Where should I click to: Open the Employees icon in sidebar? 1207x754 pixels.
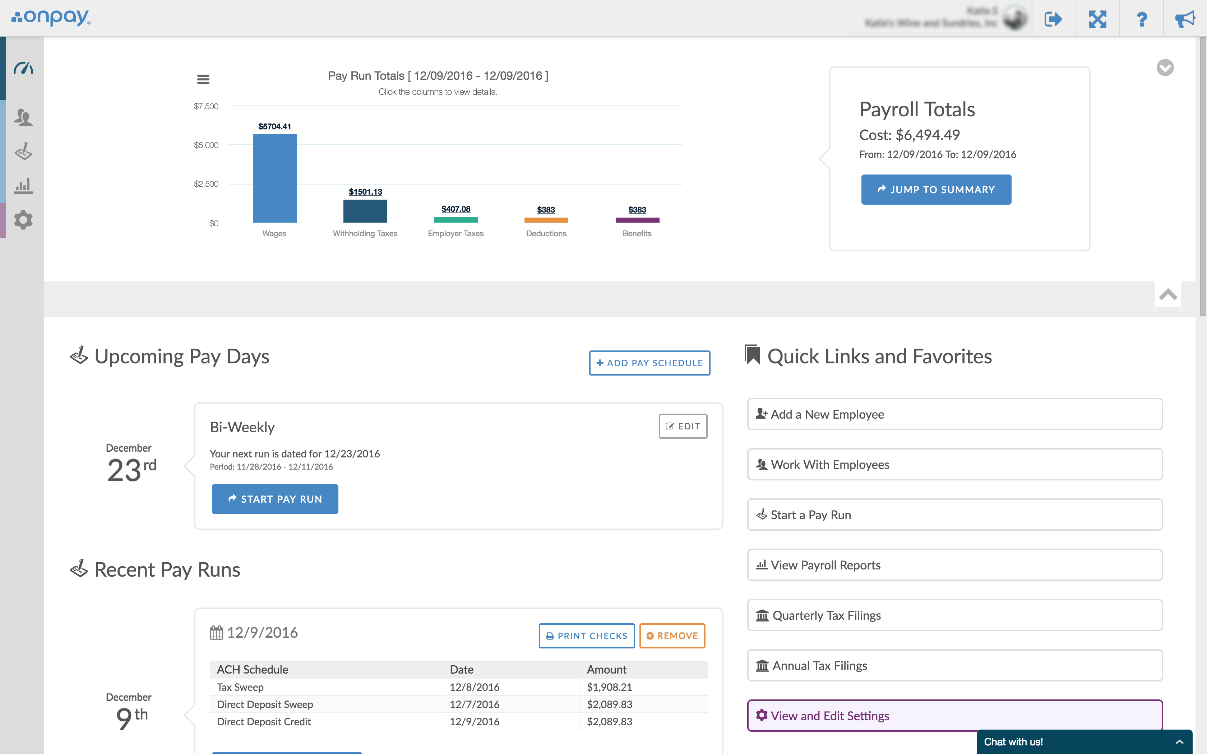tap(23, 117)
